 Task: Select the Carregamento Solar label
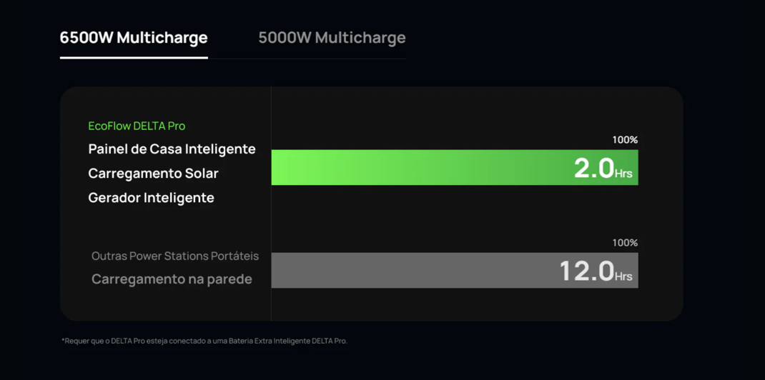coord(153,174)
